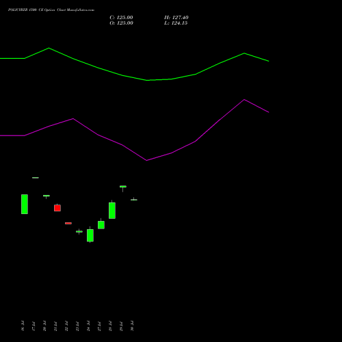The height and width of the screenshot is (342, 342).
Task: Click the green candle for 24 Jul
Action: [90, 235]
